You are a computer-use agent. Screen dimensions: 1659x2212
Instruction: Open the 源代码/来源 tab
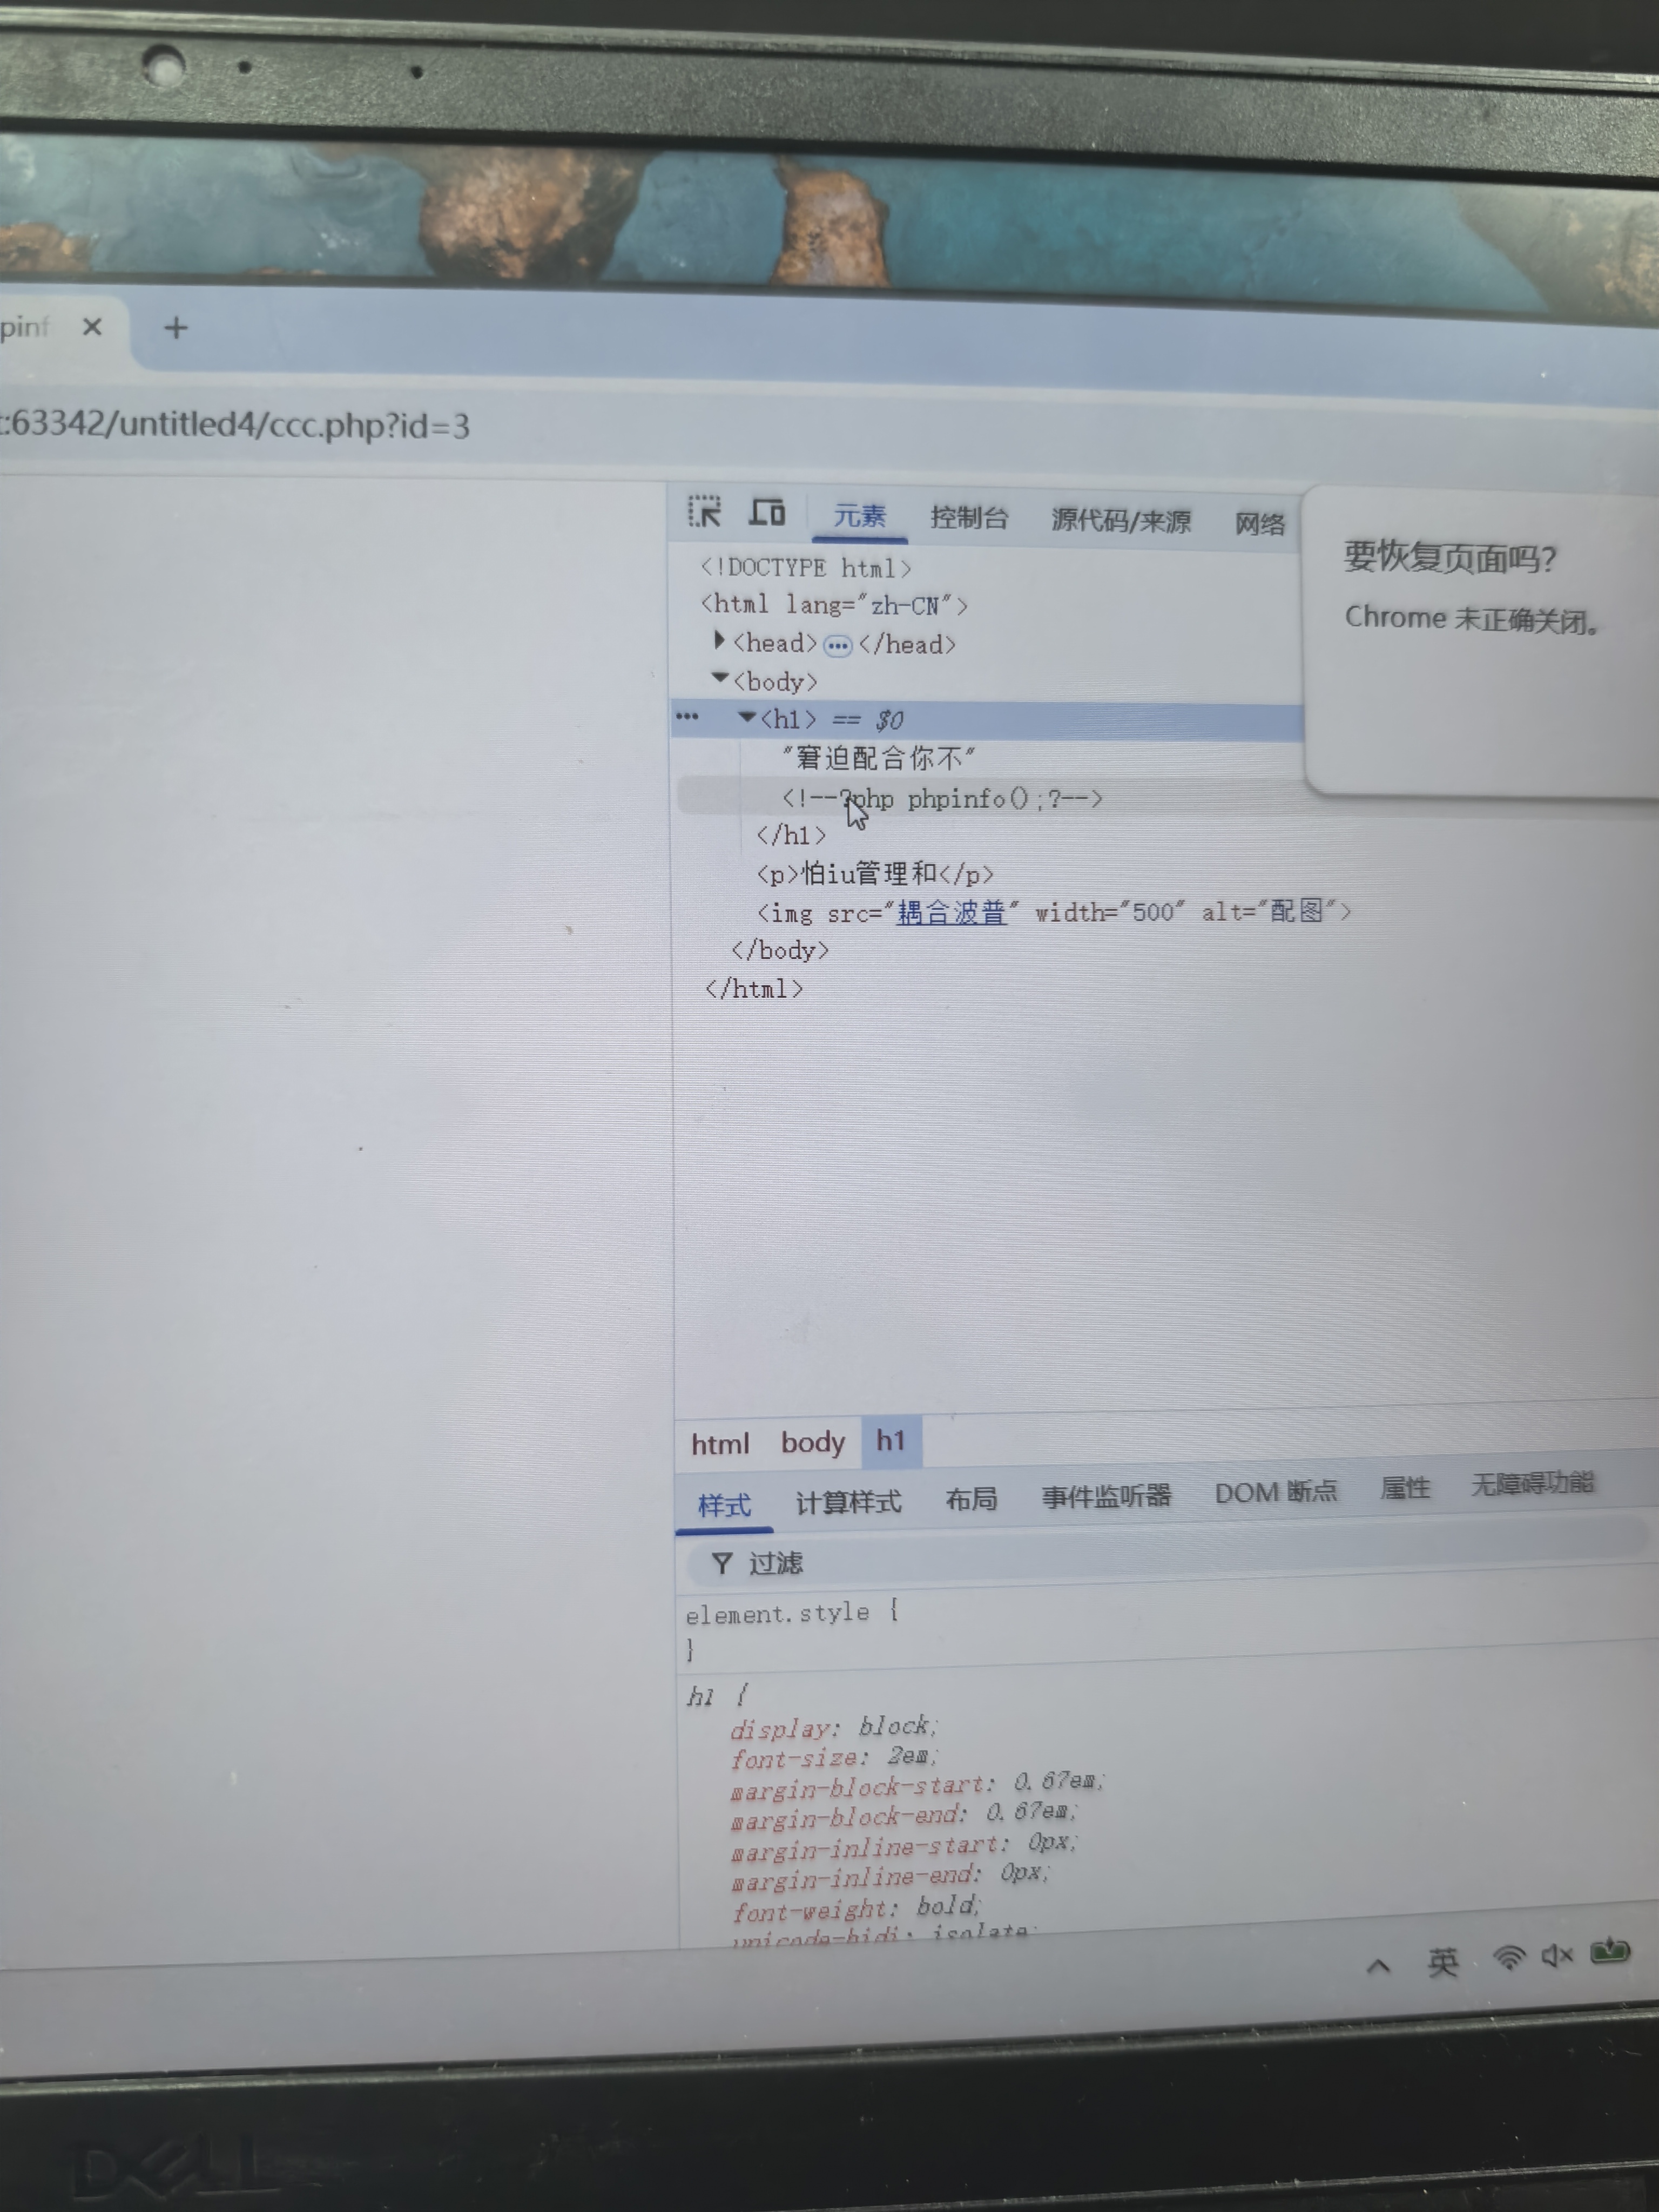1120,521
